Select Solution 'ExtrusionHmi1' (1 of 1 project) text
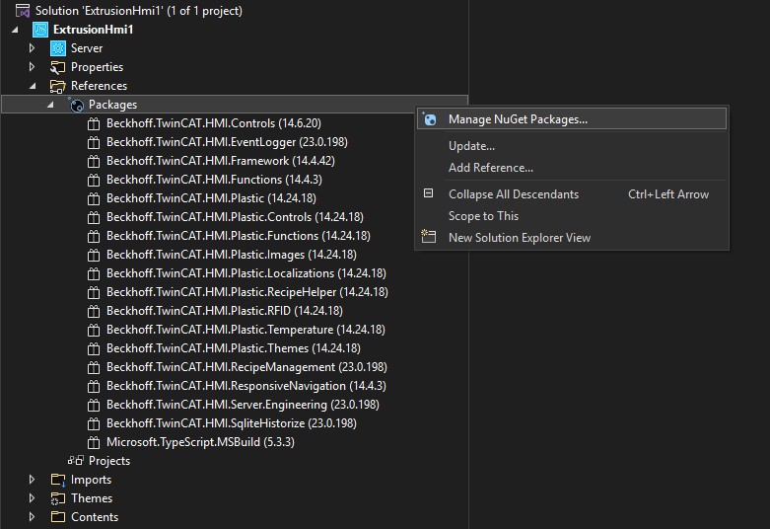 point(138,11)
